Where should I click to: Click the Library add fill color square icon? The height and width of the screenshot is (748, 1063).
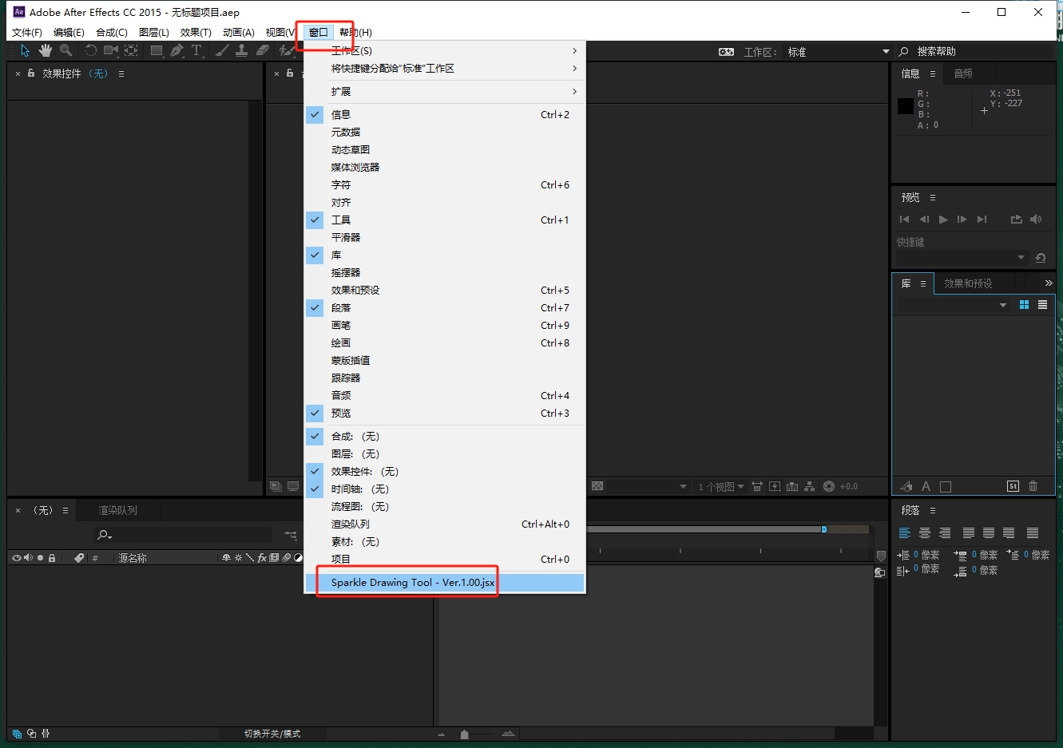(946, 486)
